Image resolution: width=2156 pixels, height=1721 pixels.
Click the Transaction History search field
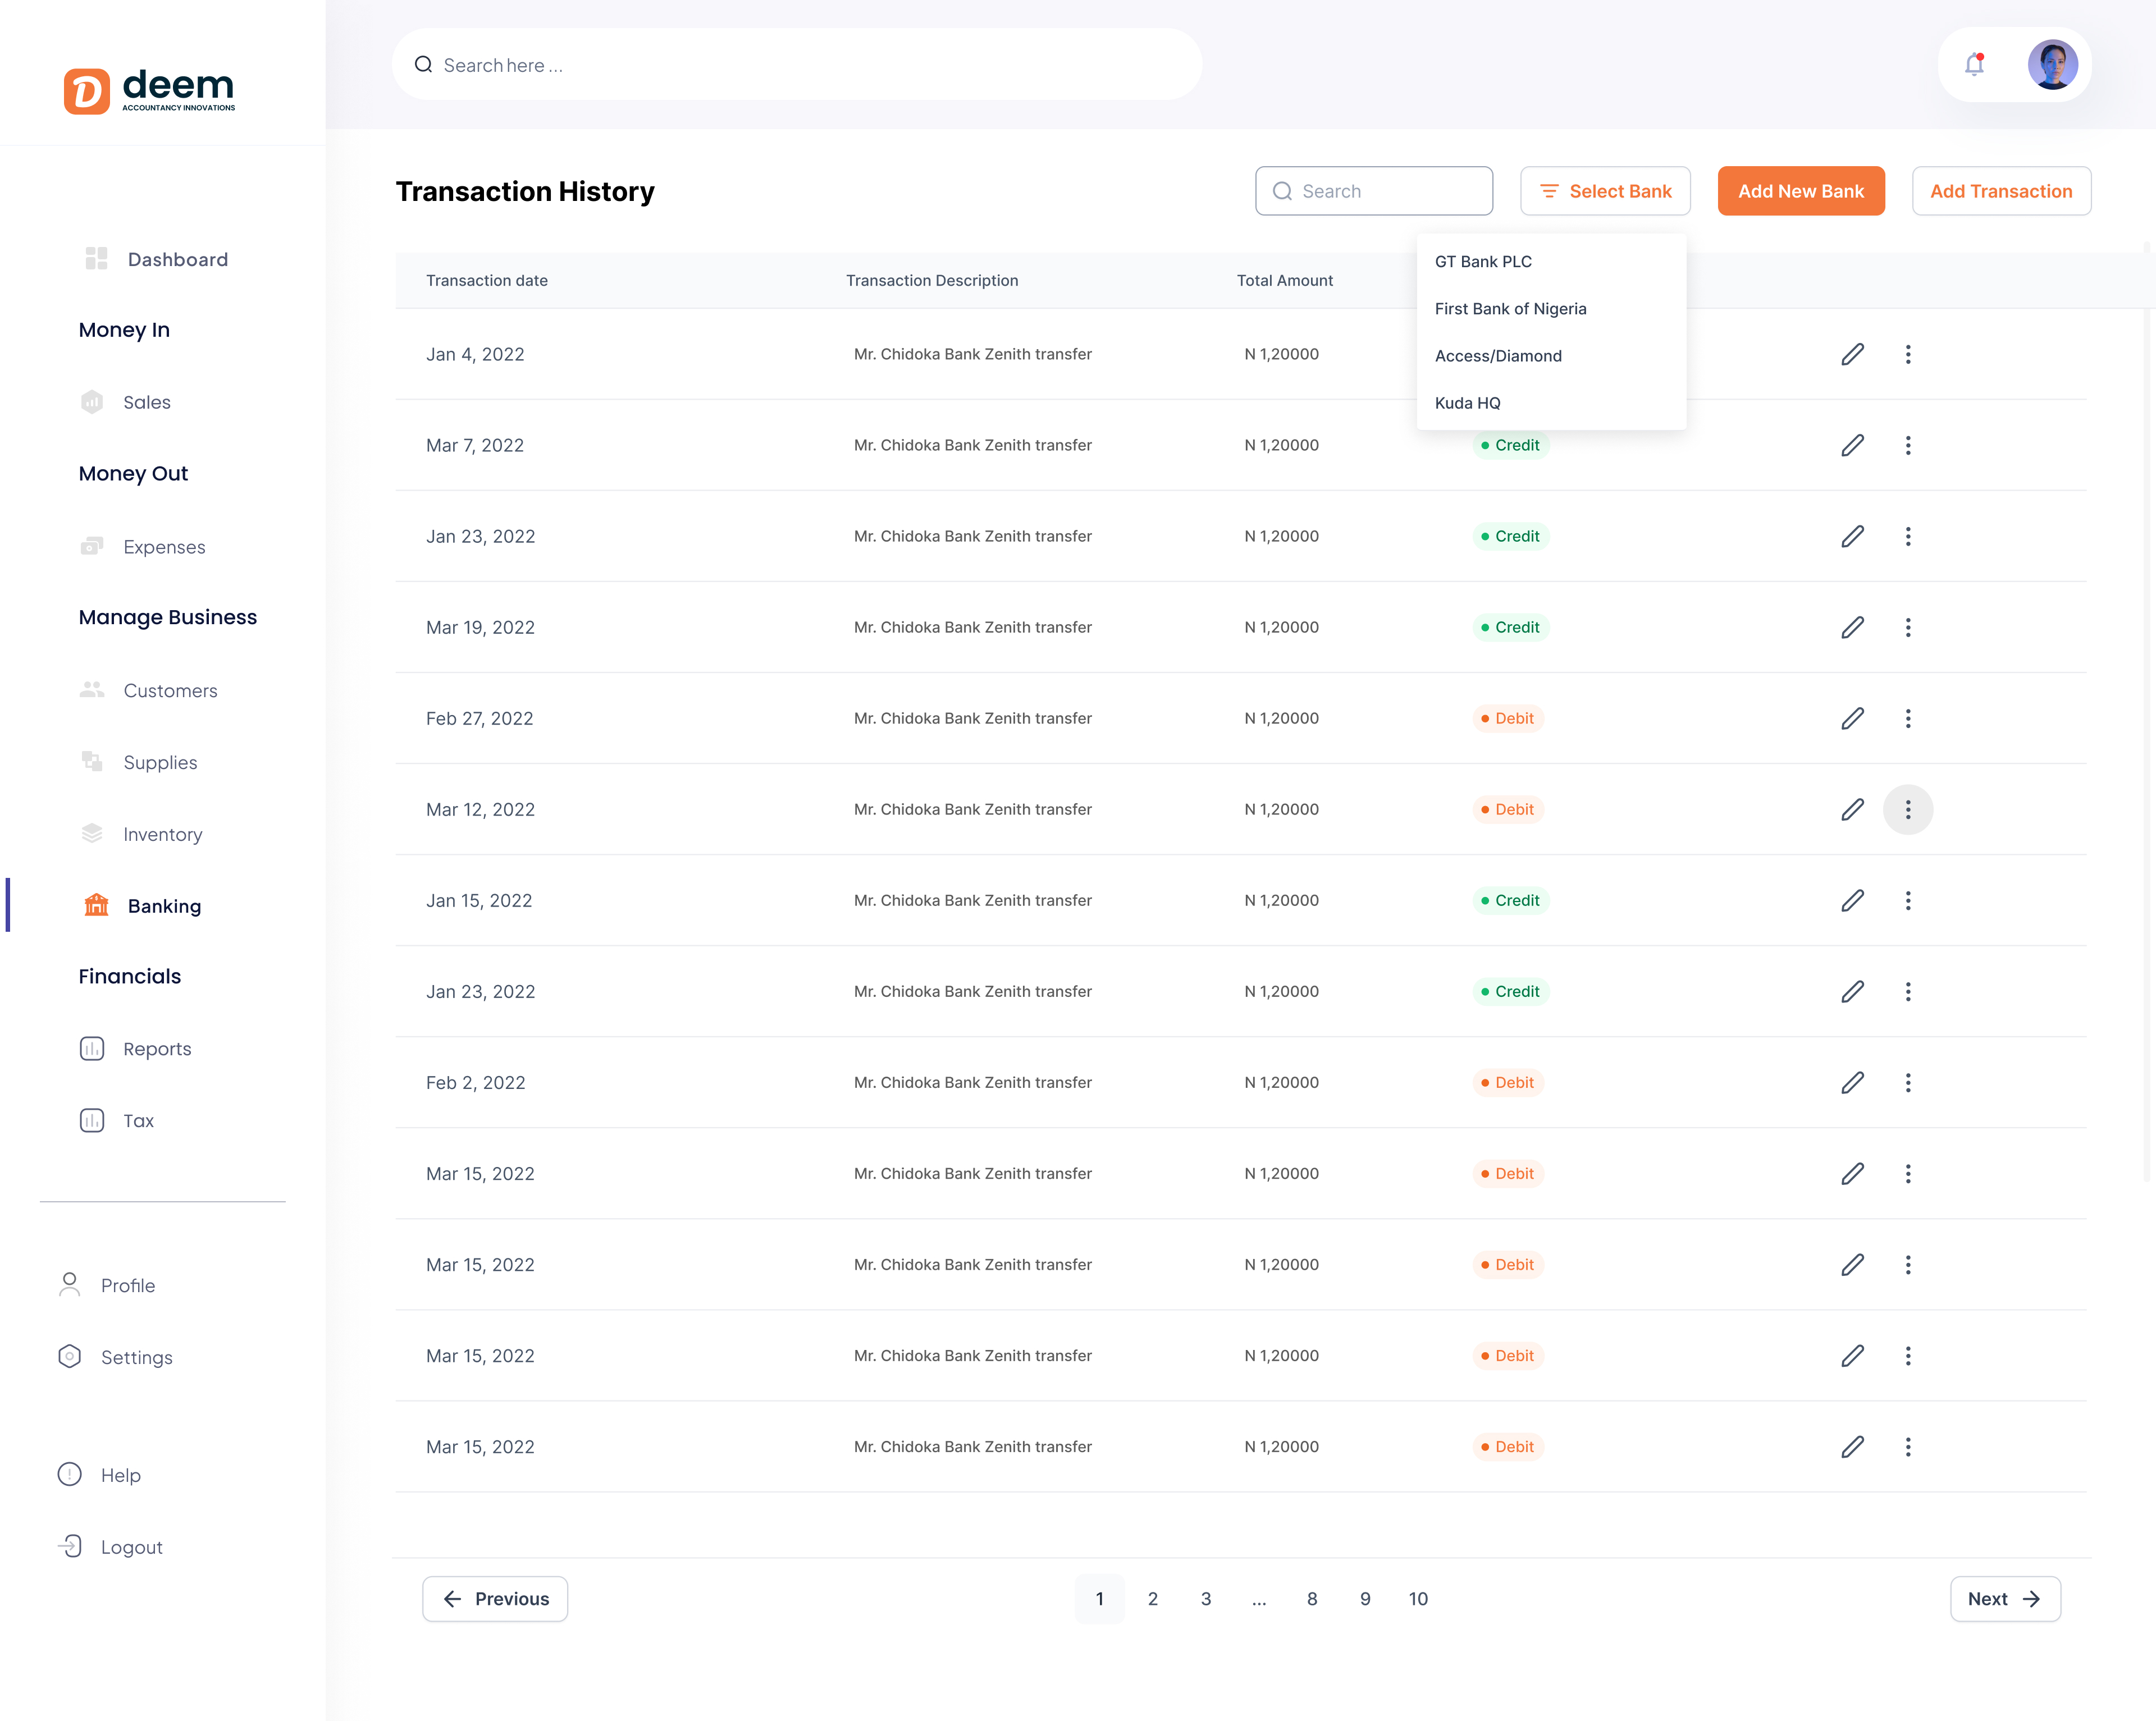pyautogui.click(x=1374, y=191)
